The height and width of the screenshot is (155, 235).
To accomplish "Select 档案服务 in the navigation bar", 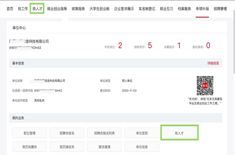I will 185,9.
